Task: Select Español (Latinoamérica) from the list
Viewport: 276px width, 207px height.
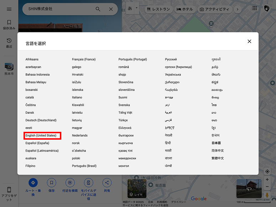Action: [x=42, y=151]
